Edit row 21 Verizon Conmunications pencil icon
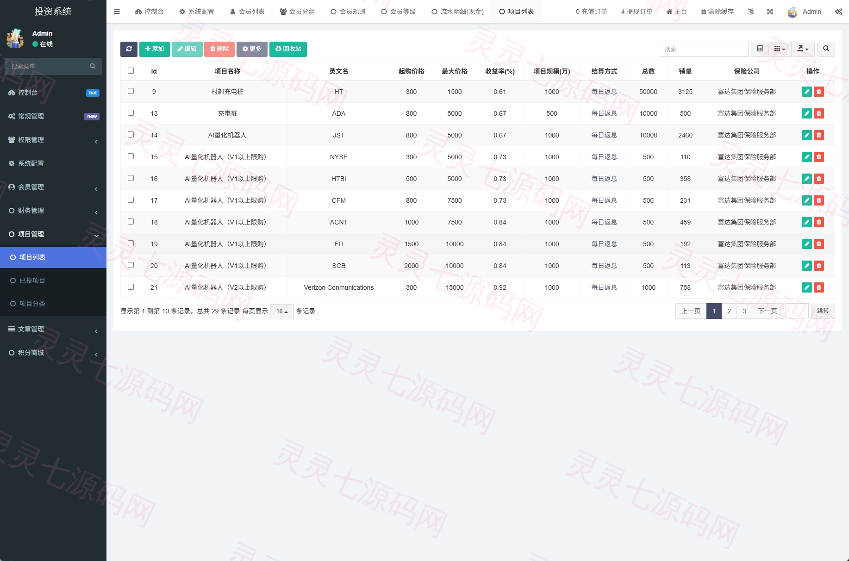Viewport: 849px width, 561px height. tap(807, 287)
